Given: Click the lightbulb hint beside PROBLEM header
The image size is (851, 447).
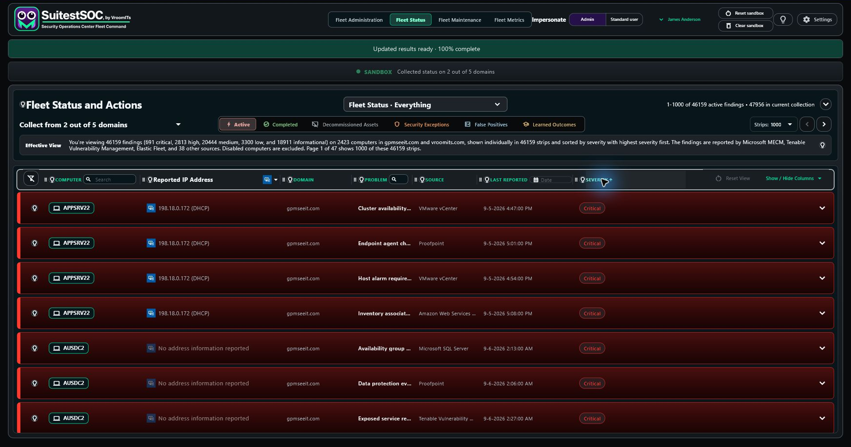Looking at the screenshot, I should coord(362,180).
